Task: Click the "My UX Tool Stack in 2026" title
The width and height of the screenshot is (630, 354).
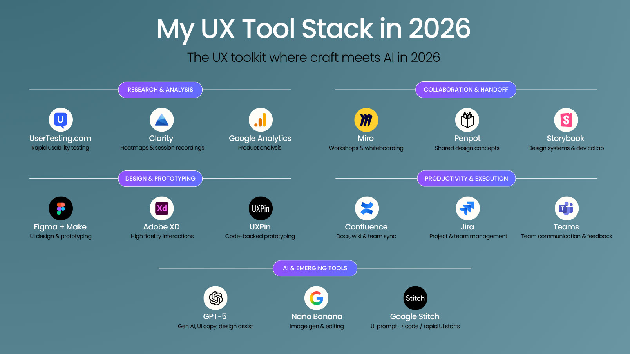Action: point(313,29)
